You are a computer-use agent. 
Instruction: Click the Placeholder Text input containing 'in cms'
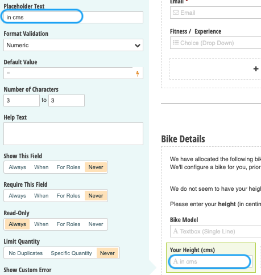(73, 17)
